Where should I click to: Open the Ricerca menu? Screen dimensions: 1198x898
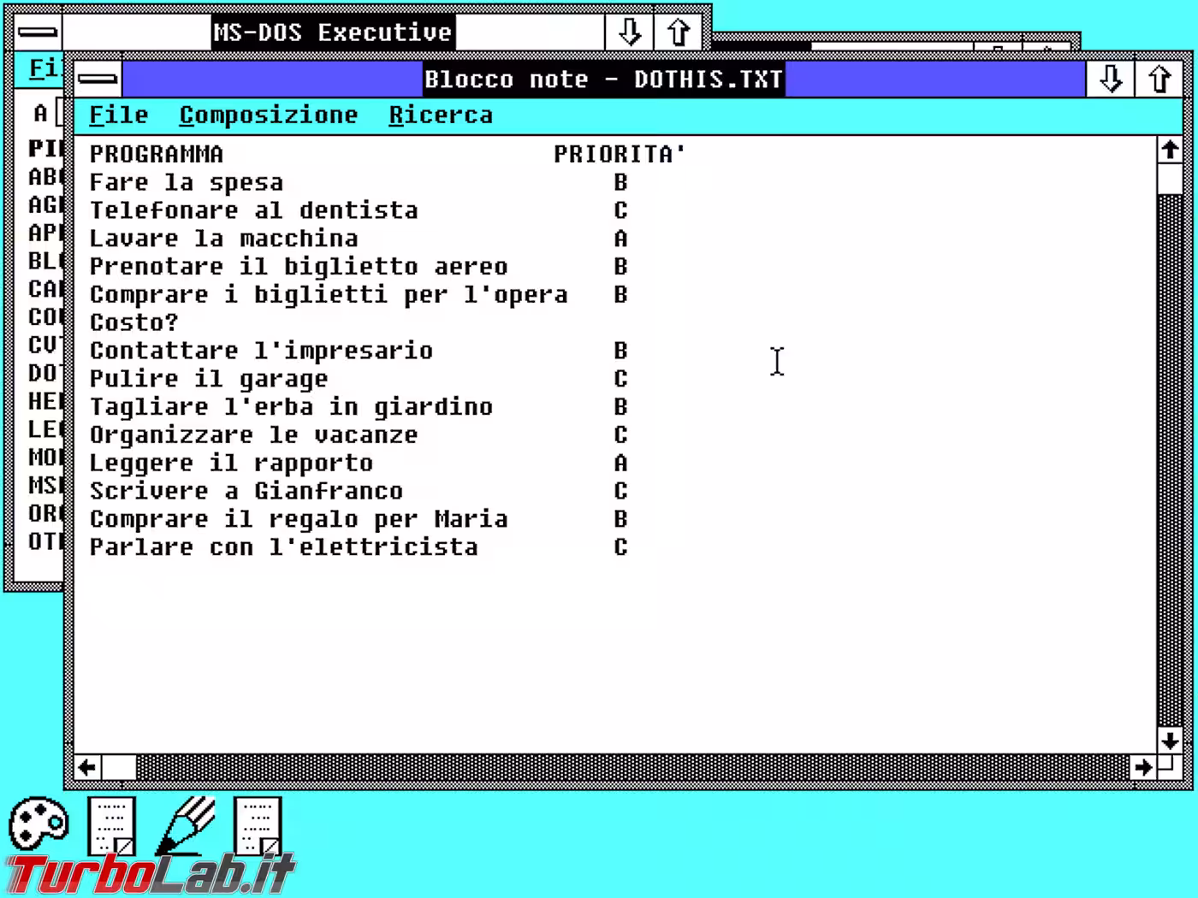(442, 115)
